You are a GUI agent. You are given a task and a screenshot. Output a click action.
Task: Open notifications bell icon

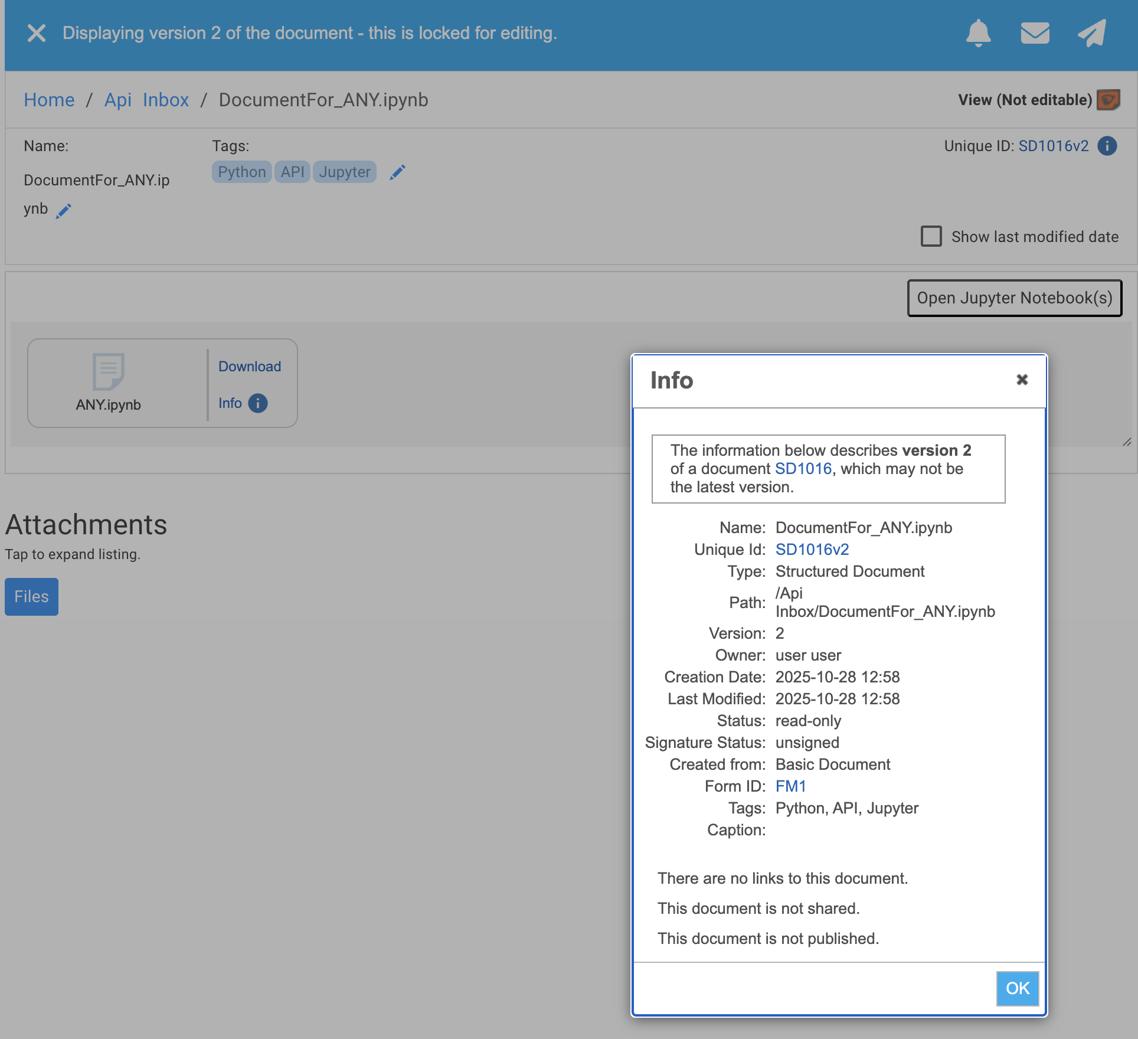click(978, 33)
